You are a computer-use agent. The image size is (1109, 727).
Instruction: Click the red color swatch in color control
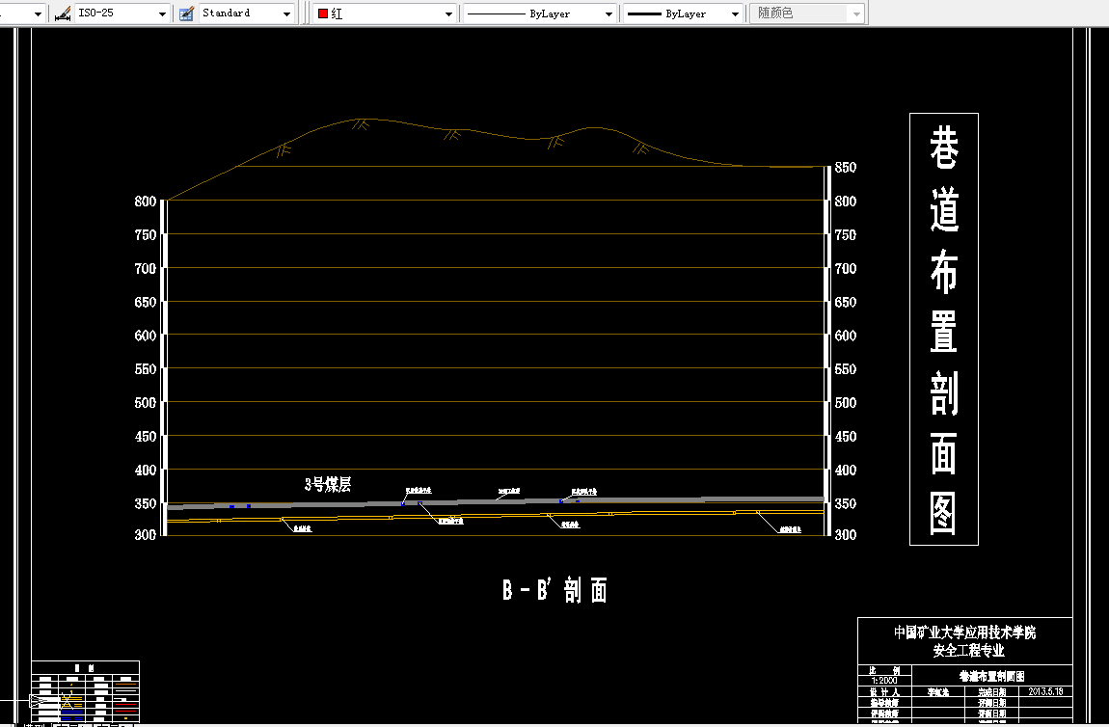click(323, 13)
